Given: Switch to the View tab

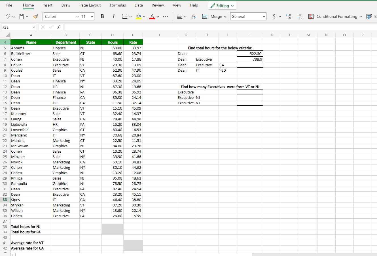Looking at the screenshot, I should (x=177, y=5).
